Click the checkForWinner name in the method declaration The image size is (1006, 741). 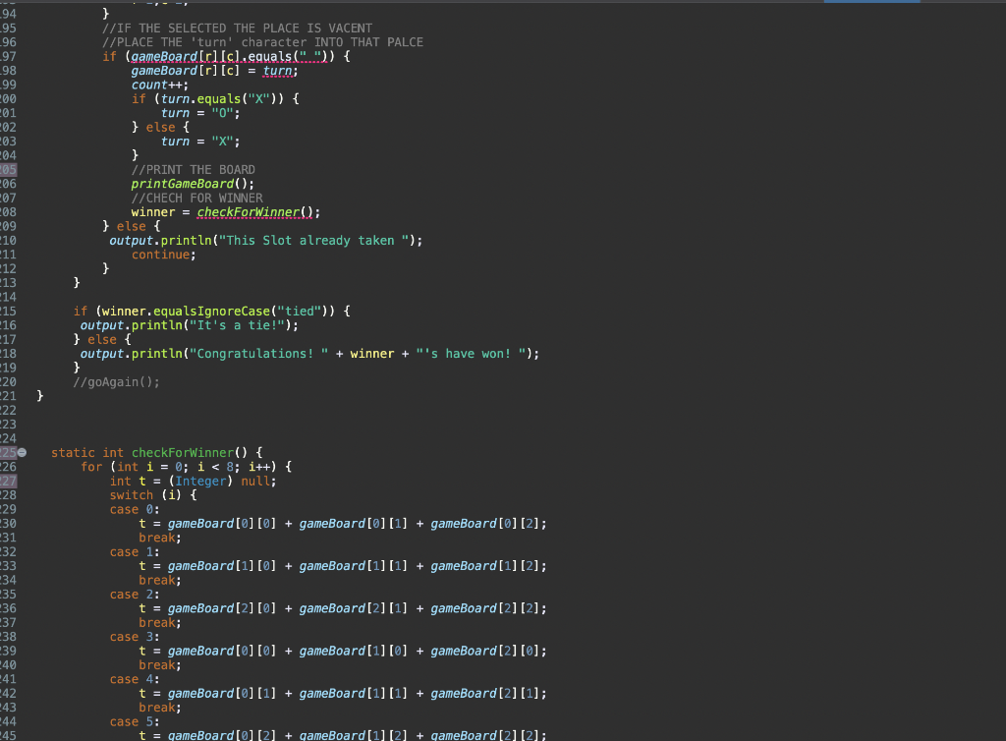tap(183, 453)
